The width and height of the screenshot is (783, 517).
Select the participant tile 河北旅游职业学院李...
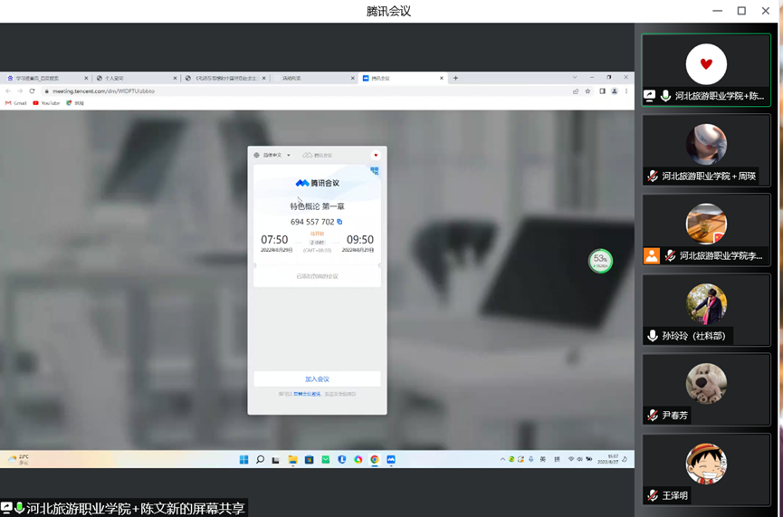point(705,230)
